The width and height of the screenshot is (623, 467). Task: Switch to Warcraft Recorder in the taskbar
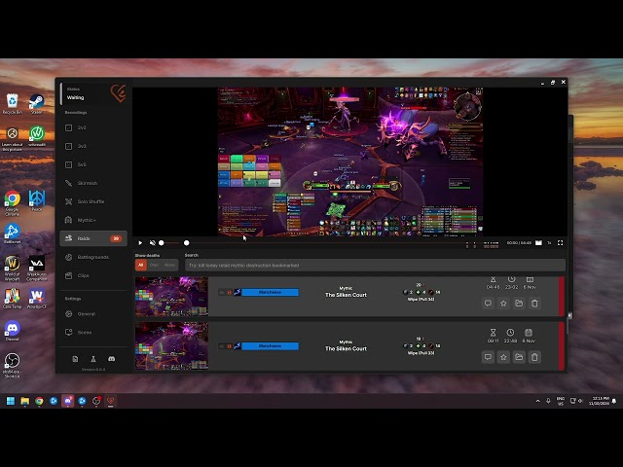[x=110, y=401]
